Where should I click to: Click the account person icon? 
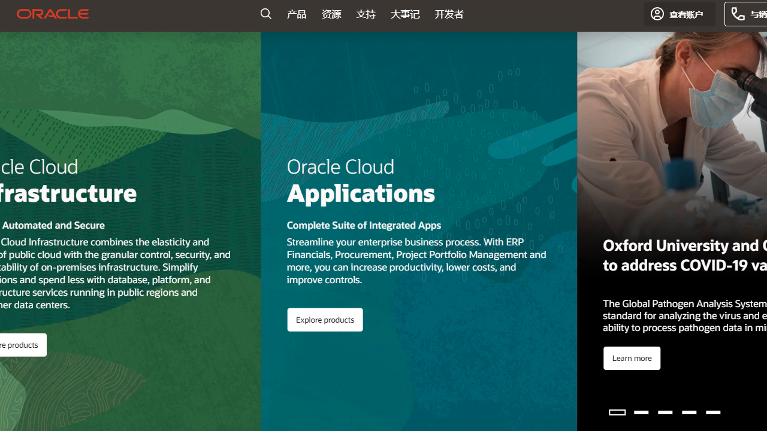click(657, 14)
